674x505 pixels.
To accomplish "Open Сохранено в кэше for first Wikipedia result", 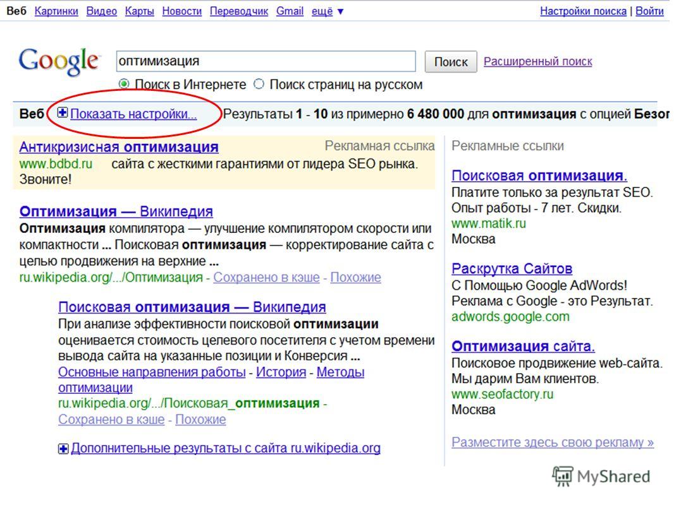I will click(267, 278).
